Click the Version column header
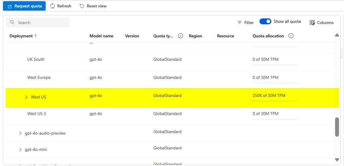 click(x=132, y=36)
